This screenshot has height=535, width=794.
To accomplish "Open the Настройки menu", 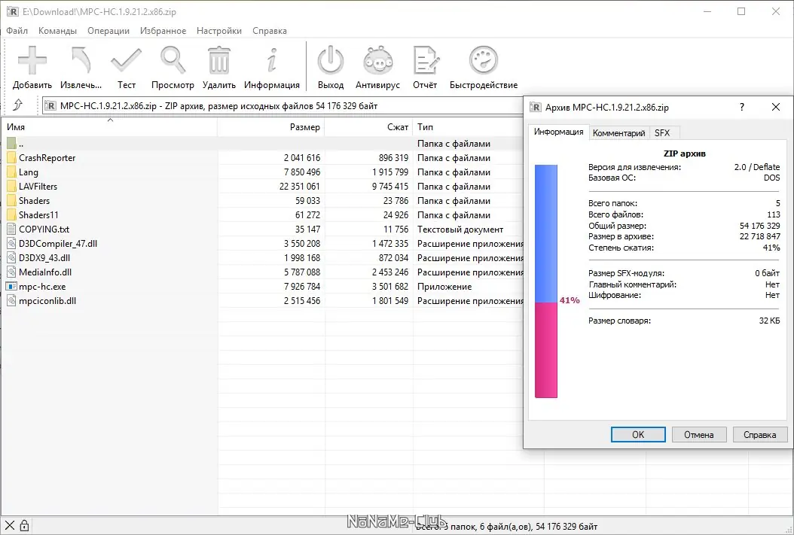I will pyautogui.click(x=219, y=31).
